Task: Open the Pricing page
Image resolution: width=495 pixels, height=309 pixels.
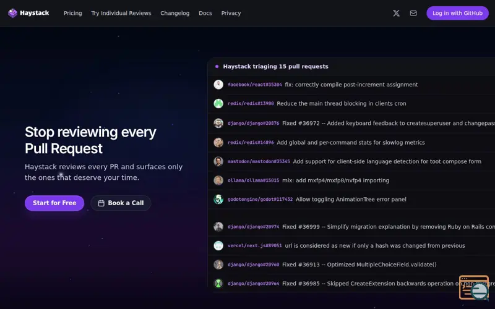Action: point(73,13)
